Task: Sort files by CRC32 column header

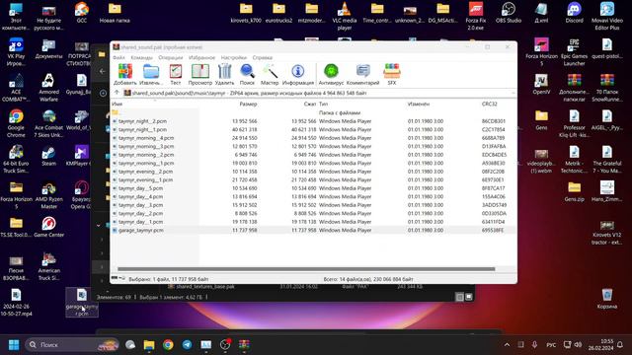Action: pos(490,104)
